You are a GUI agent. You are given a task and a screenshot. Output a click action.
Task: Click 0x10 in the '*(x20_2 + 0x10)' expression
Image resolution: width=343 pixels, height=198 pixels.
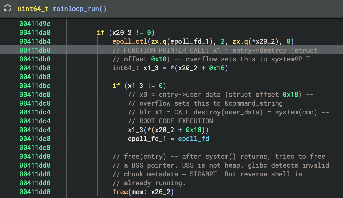pyautogui.click(x=217, y=68)
